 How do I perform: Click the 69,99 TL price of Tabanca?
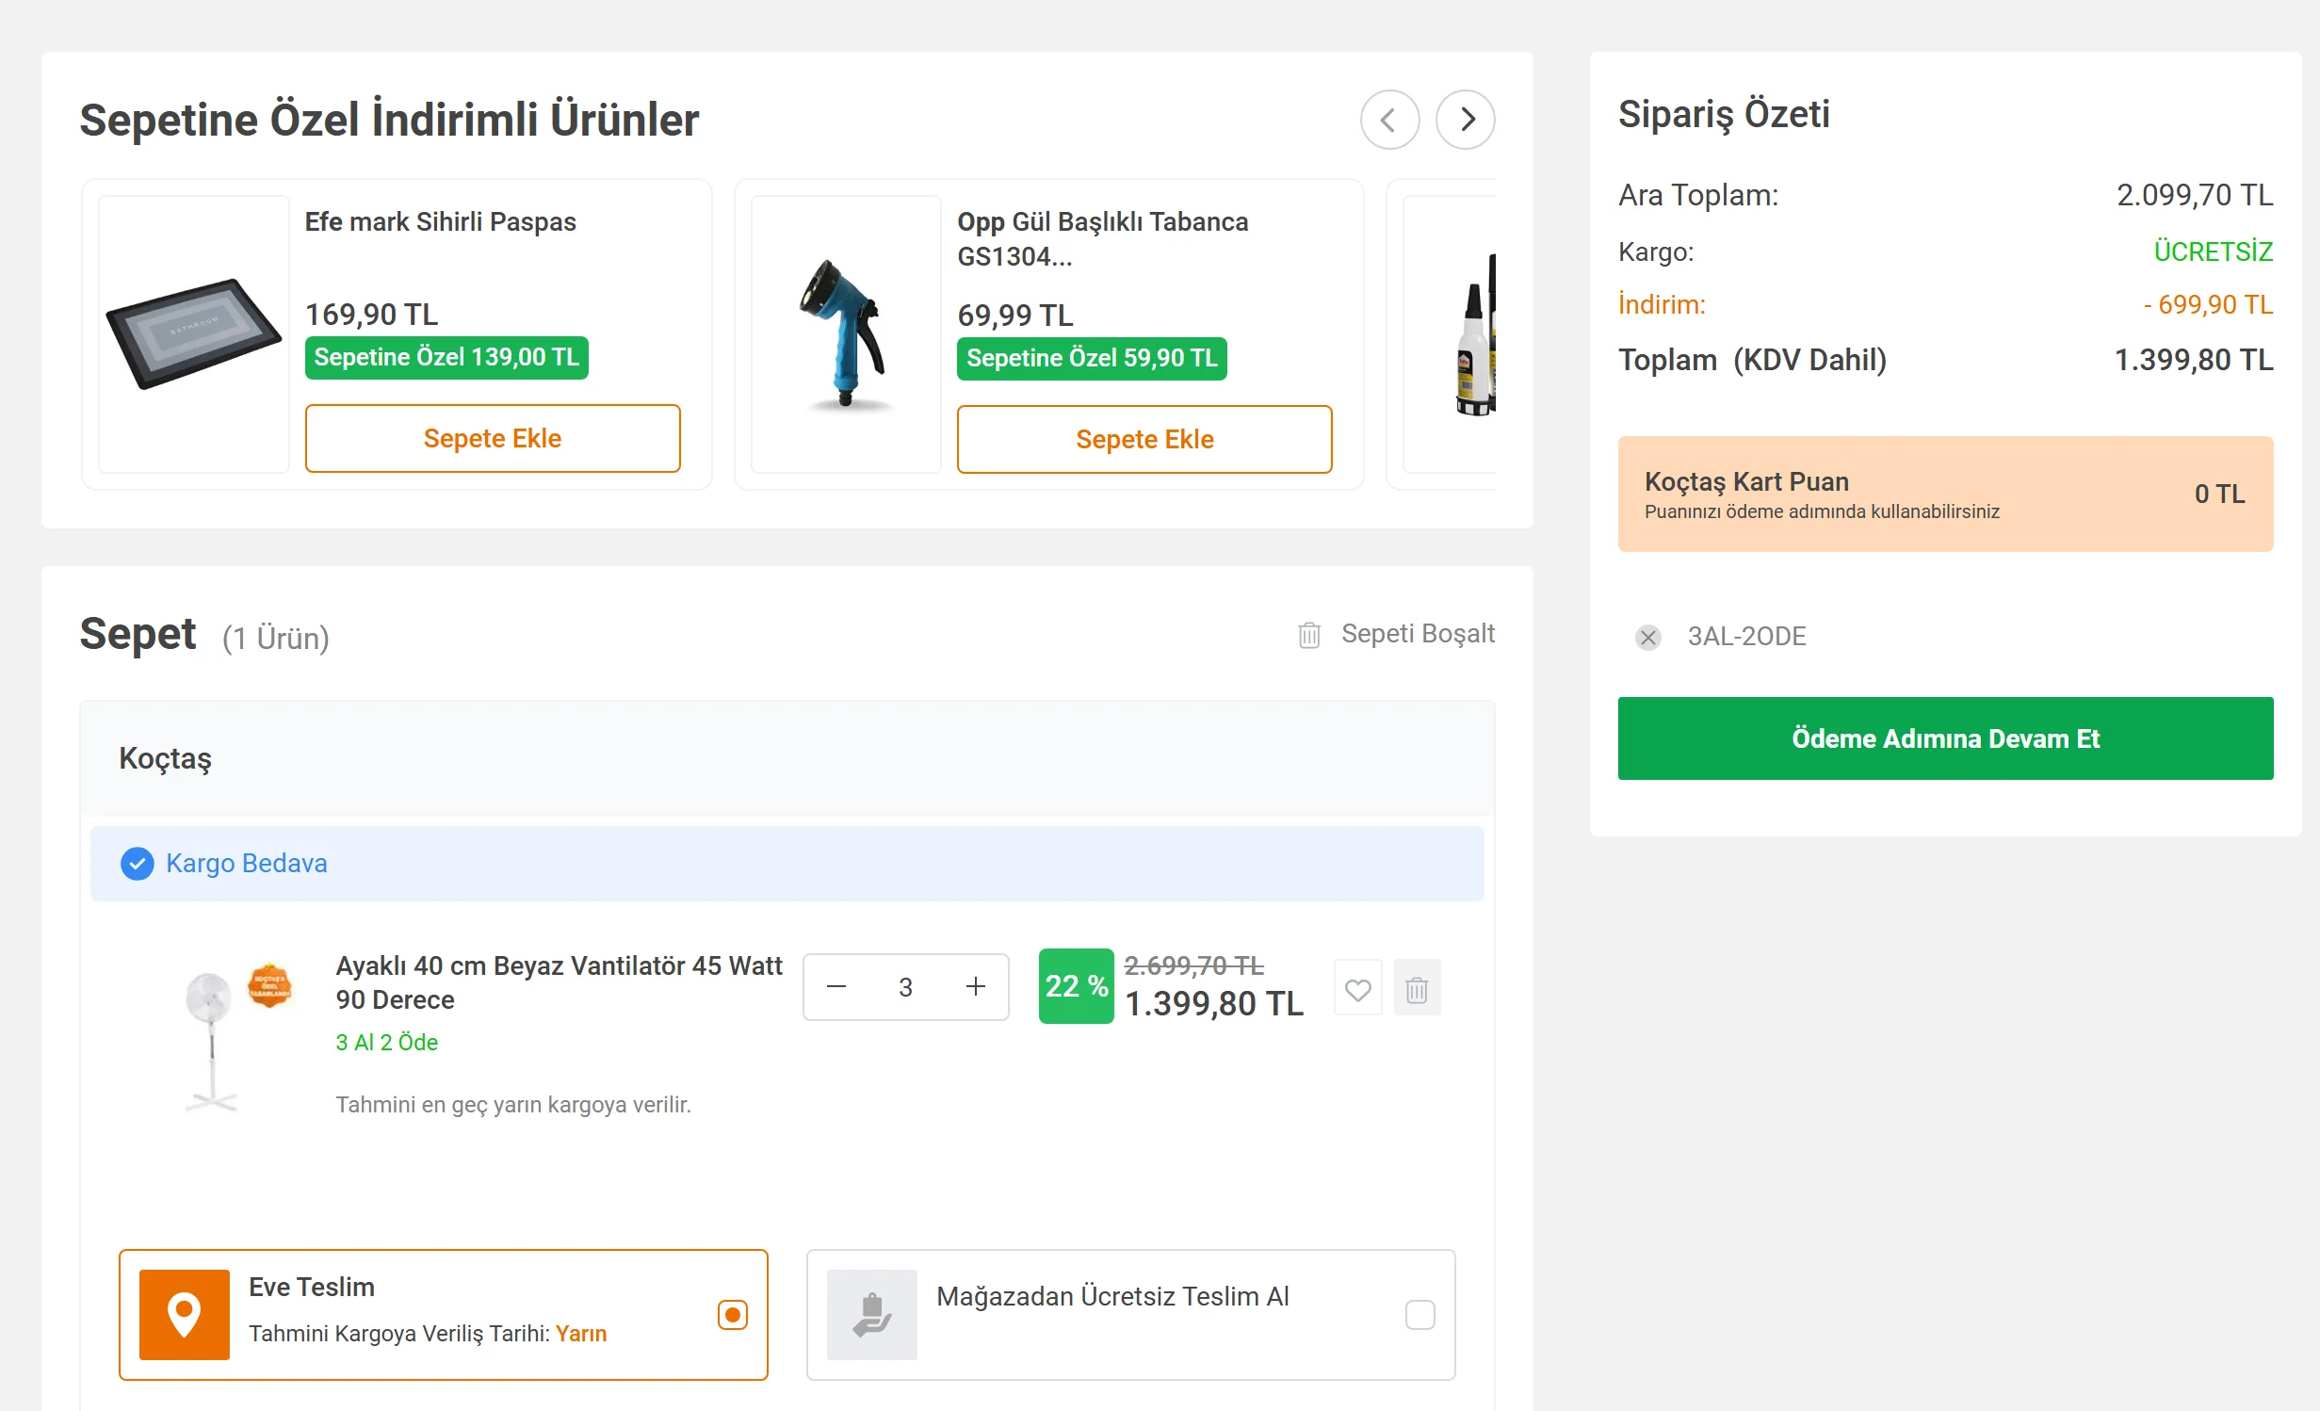(x=1015, y=316)
